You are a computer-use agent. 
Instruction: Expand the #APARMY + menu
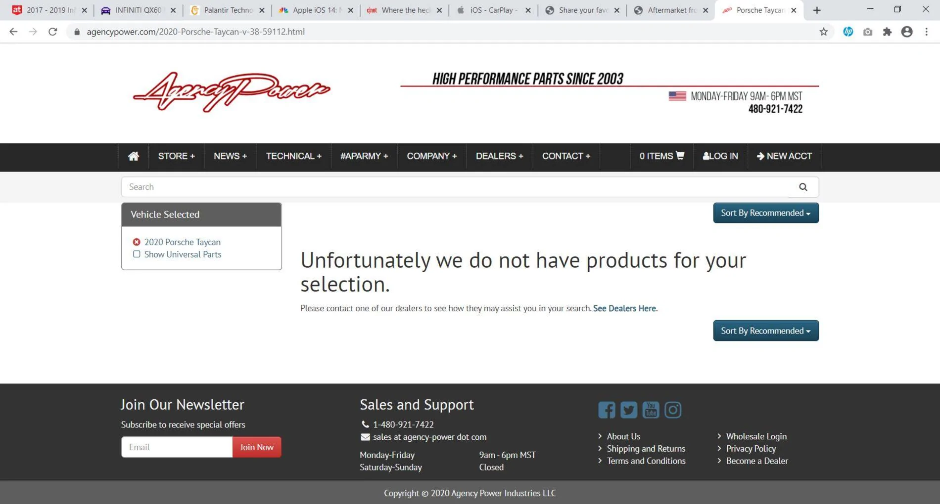364,156
